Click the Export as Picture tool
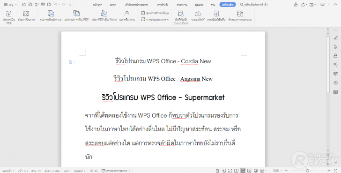Viewport: 341px width, 173px height. pyautogui.click(x=26, y=15)
